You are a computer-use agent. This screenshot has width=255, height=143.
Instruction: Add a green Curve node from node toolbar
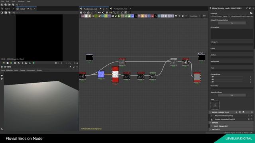(96, 16)
